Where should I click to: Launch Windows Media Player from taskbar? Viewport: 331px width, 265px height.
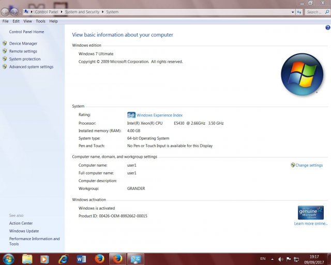[x=44, y=258]
